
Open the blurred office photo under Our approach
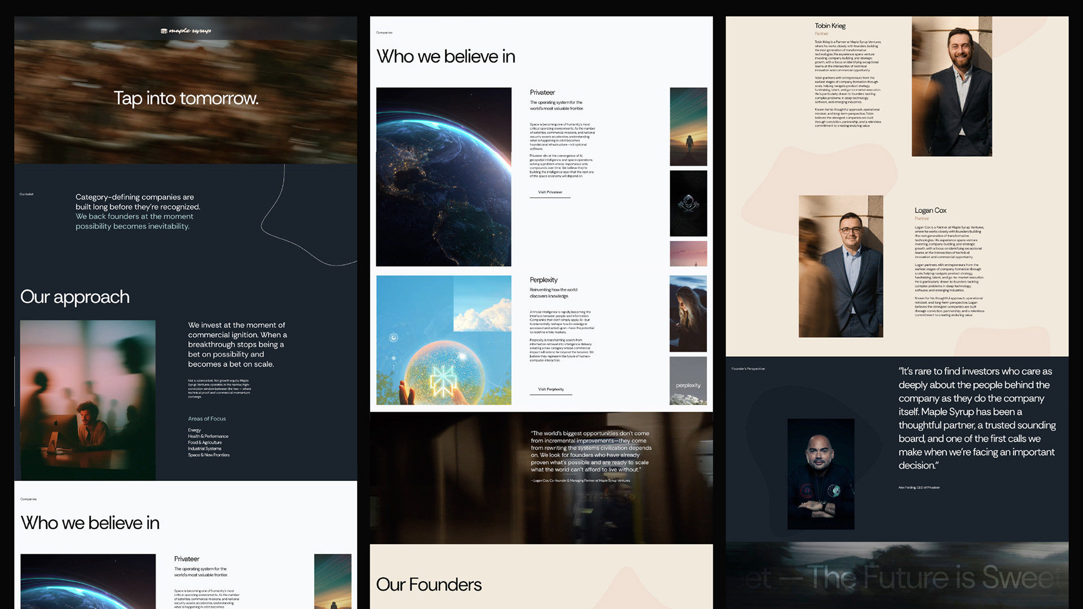[88, 400]
